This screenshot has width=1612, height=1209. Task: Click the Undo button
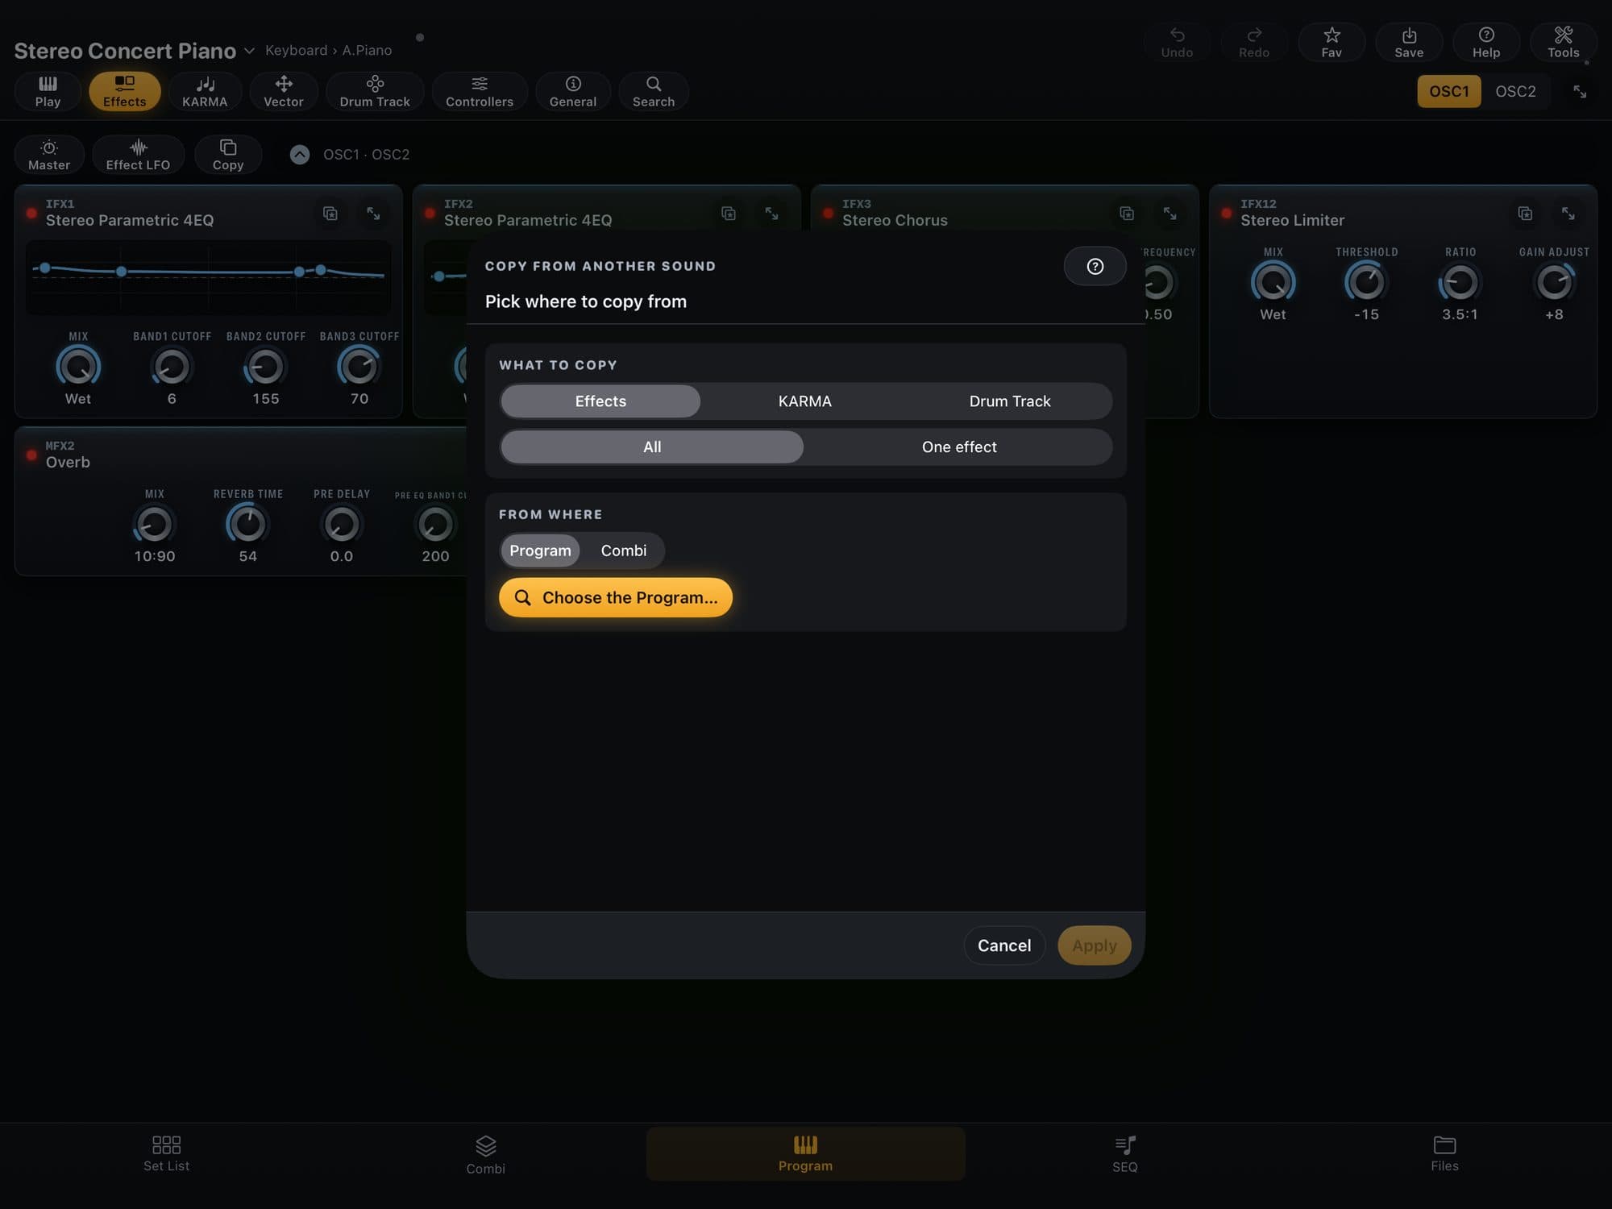(x=1177, y=43)
